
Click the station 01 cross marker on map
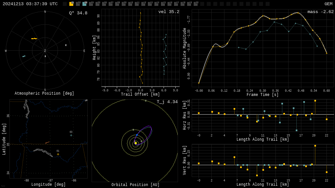[58, 154]
